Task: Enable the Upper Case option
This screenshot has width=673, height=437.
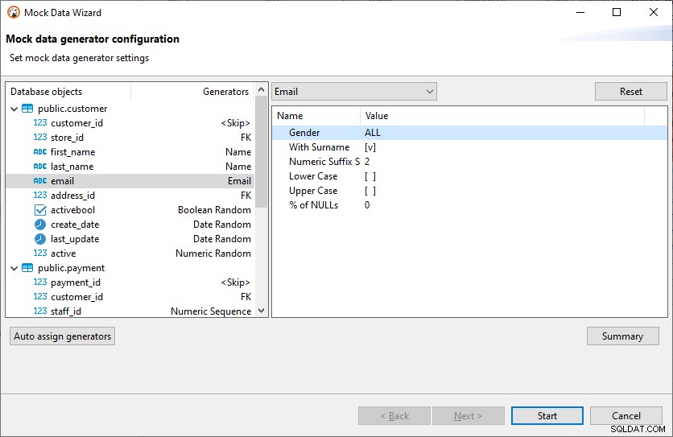Action: (370, 191)
